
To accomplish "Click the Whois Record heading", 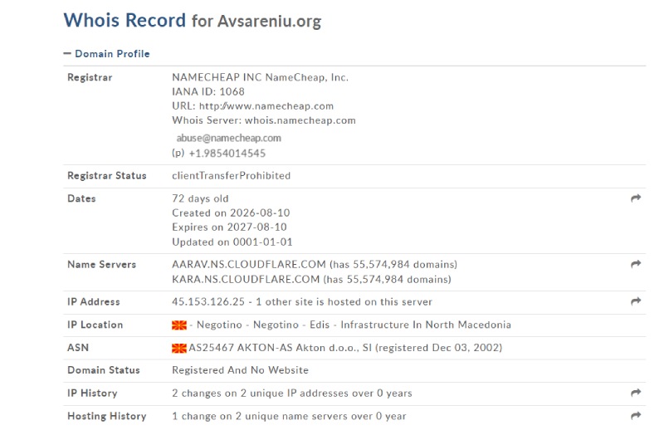I will point(124,20).
